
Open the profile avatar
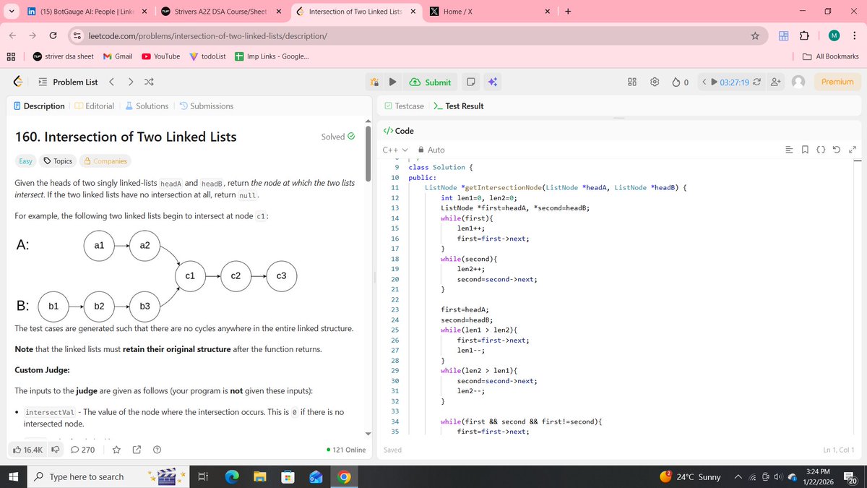[x=798, y=82]
